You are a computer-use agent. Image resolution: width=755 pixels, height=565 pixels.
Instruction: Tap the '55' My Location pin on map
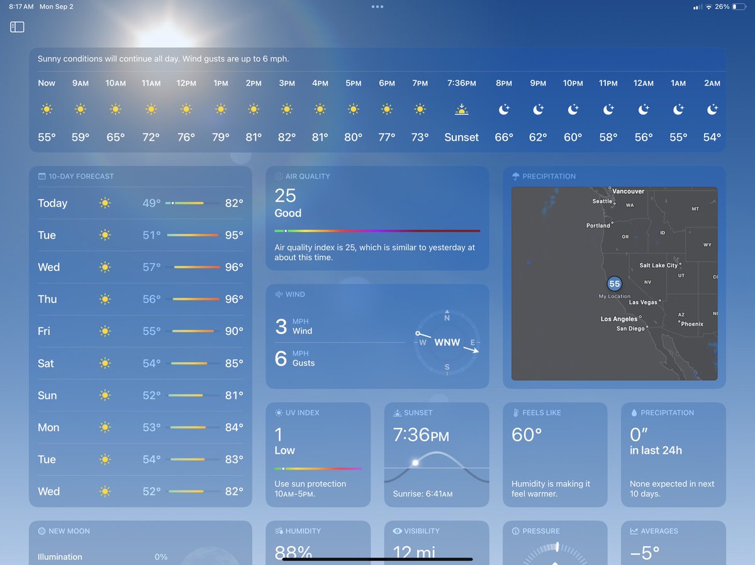614,283
